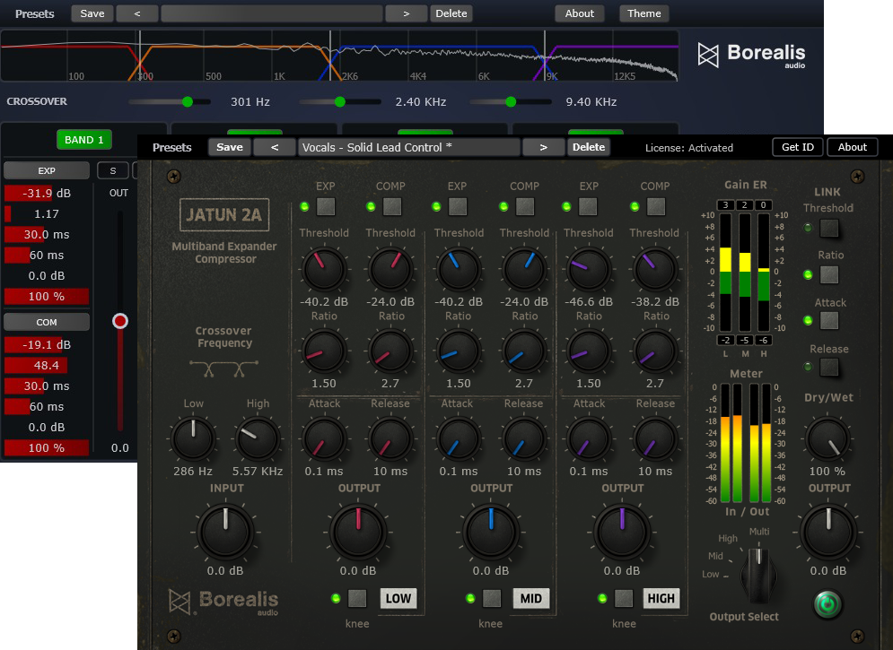893x650 pixels.
Task: Click the EXP section button in rear window
Action: tap(47, 170)
